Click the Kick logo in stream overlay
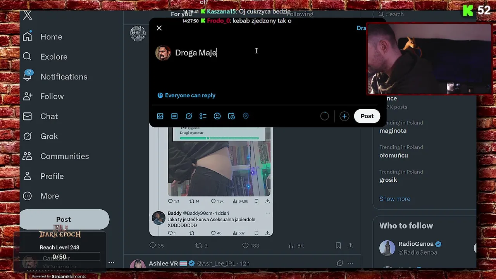Image resolution: width=496 pixels, height=279 pixels. [x=468, y=10]
